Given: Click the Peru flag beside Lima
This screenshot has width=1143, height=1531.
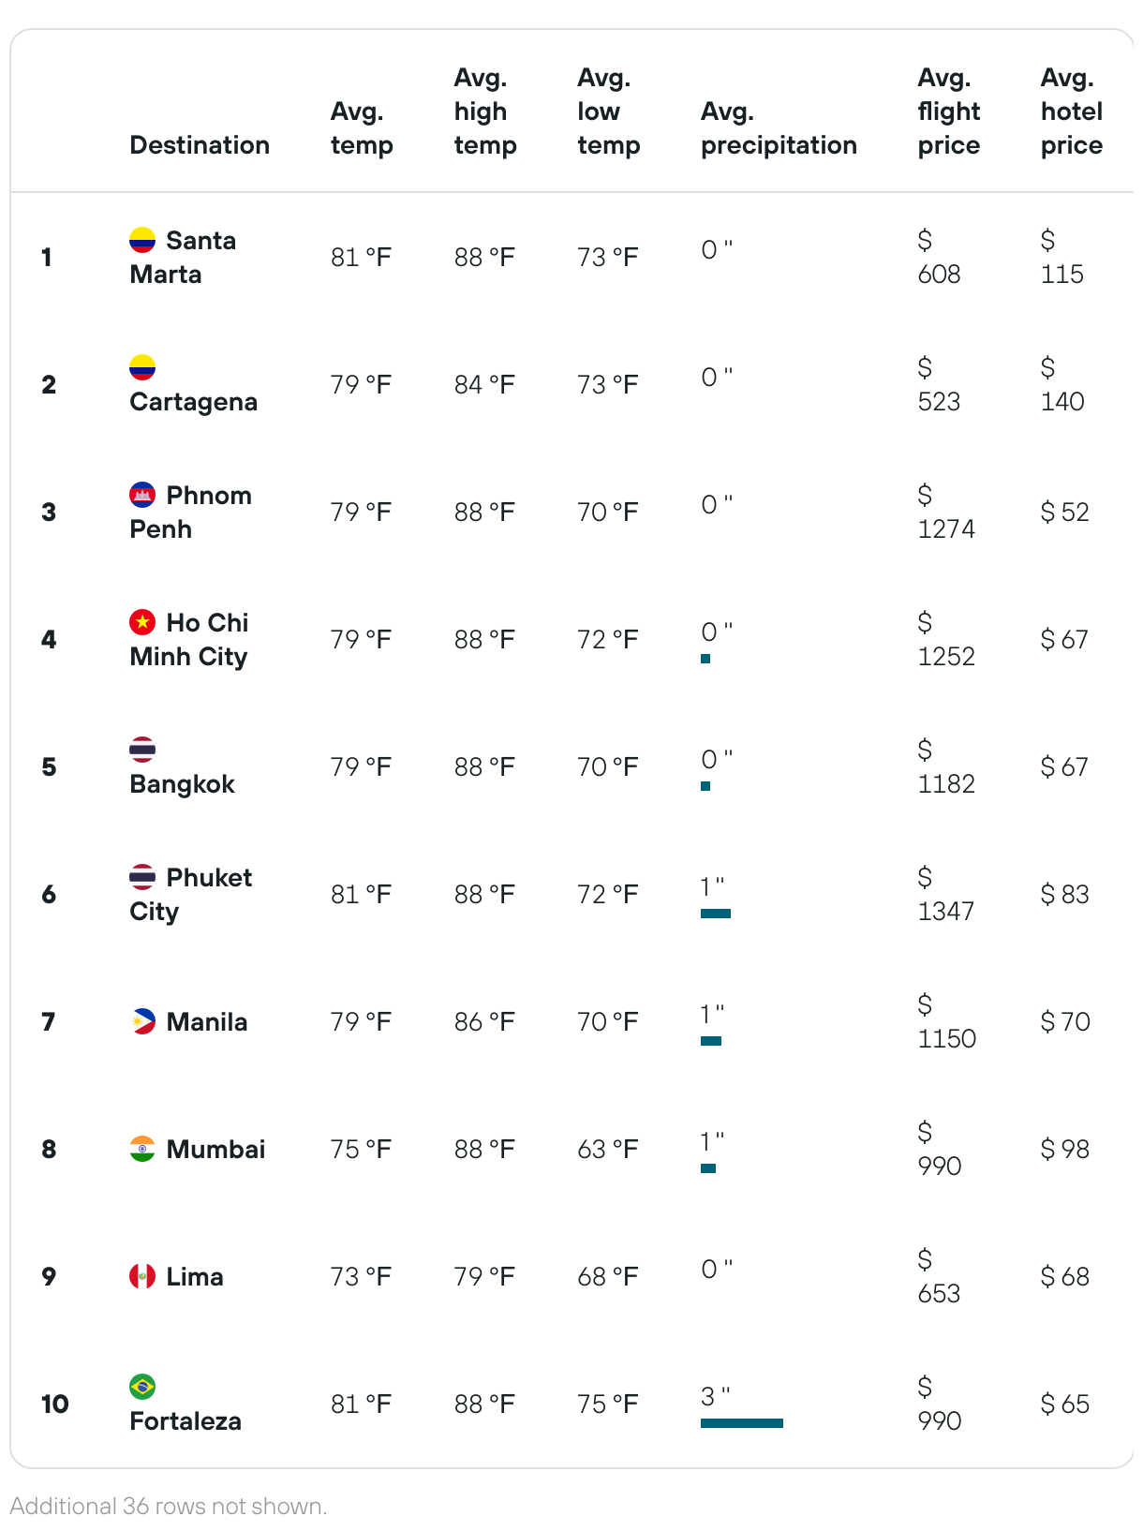Looking at the screenshot, I should click(x=142, y=1276).
